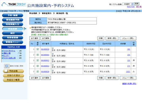Viewport: 142px width, 107px height.
Task: Click メニューへ戻る below the table
Action: [128, 78]
